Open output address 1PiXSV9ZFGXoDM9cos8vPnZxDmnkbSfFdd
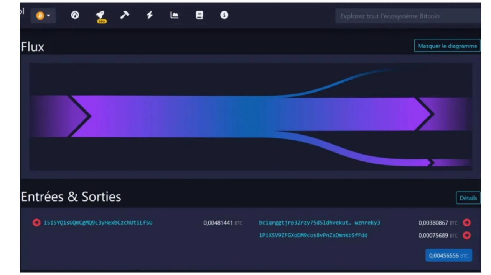 pos(313,235)
